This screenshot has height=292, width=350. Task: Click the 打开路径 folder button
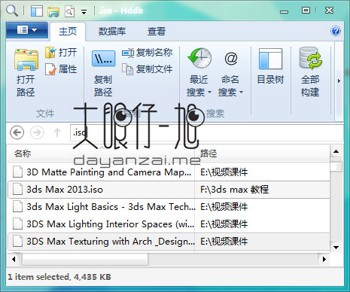26,73
